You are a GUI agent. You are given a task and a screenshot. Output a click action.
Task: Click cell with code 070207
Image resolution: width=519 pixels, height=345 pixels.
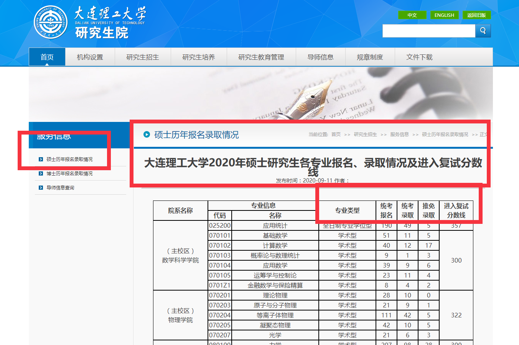pyautogui.click(x=220, y=335)
